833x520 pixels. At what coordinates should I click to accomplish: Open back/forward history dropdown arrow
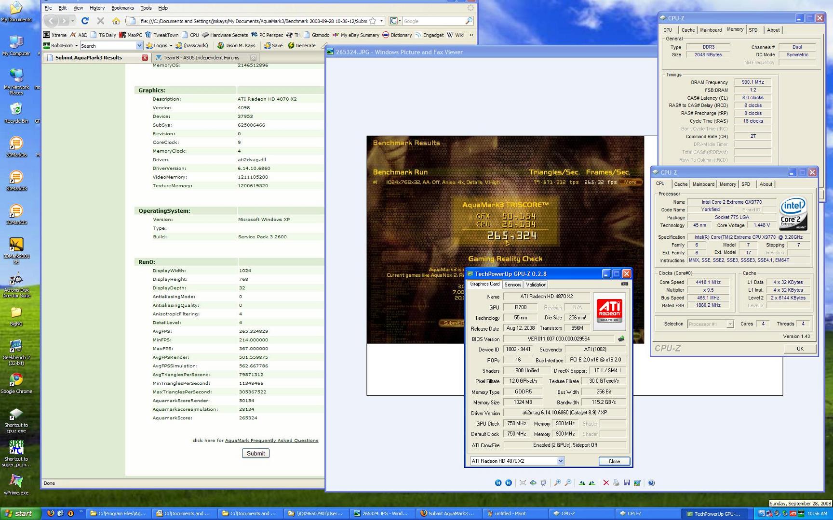pyautogui.click(x=73, y=21)
